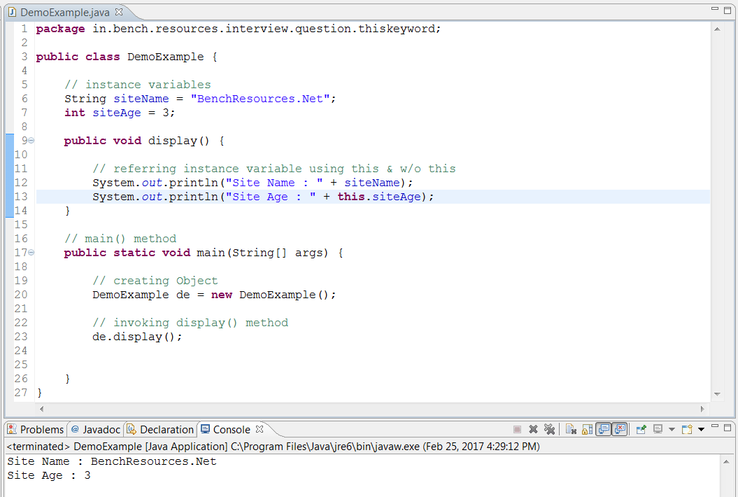This screenshot has width=738, height=497.
Task: Switch to the Declaration tab
Action: tap(160, 429)
